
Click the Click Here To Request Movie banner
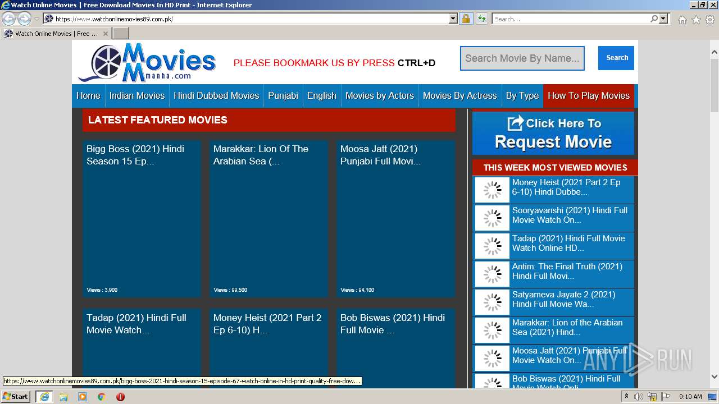tap(553, 133)
